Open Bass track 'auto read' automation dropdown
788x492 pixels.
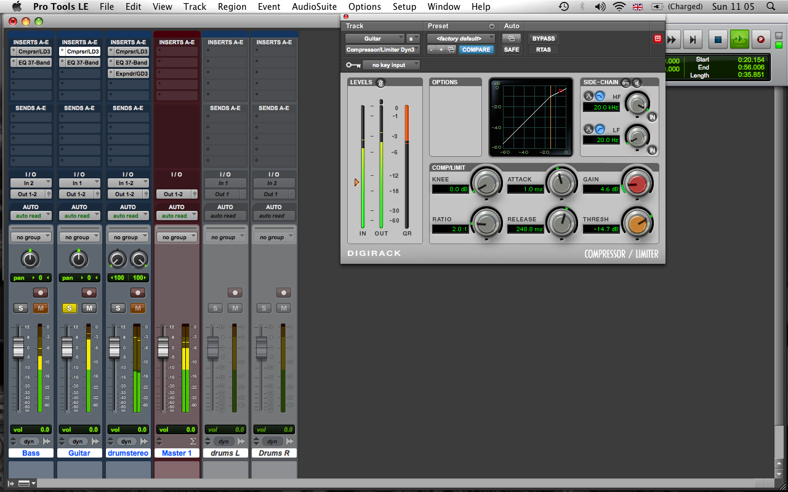pos(31,216)
